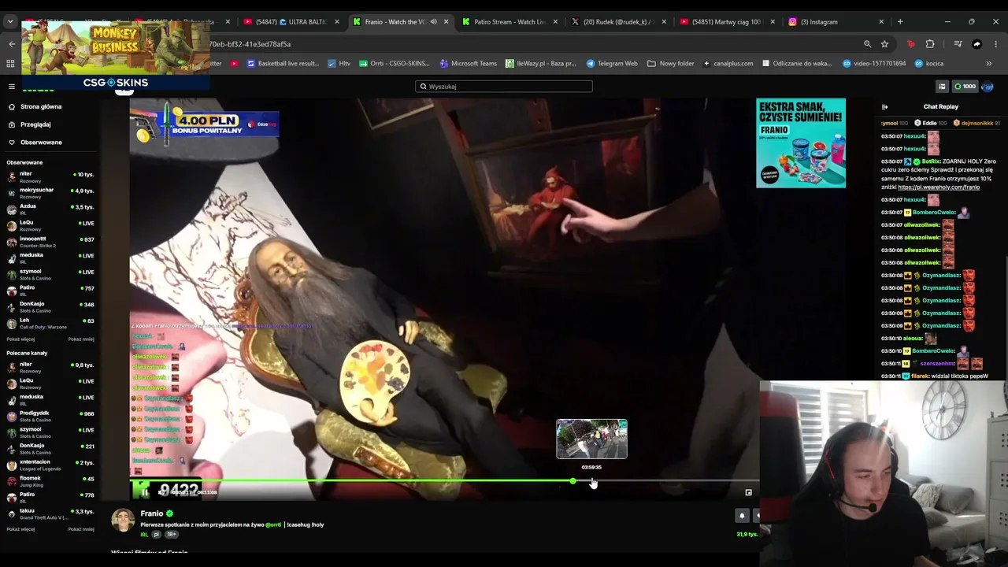Expand followed channels with Pokaż więcej
The image size is (1008, 567).
coord(20,339)
